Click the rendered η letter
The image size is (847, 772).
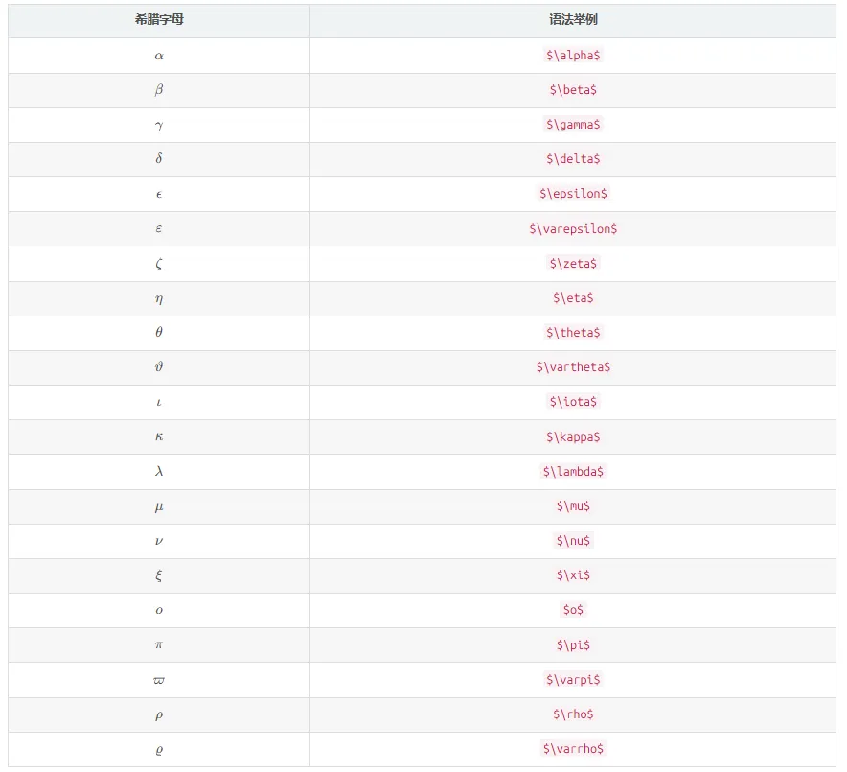159,298
